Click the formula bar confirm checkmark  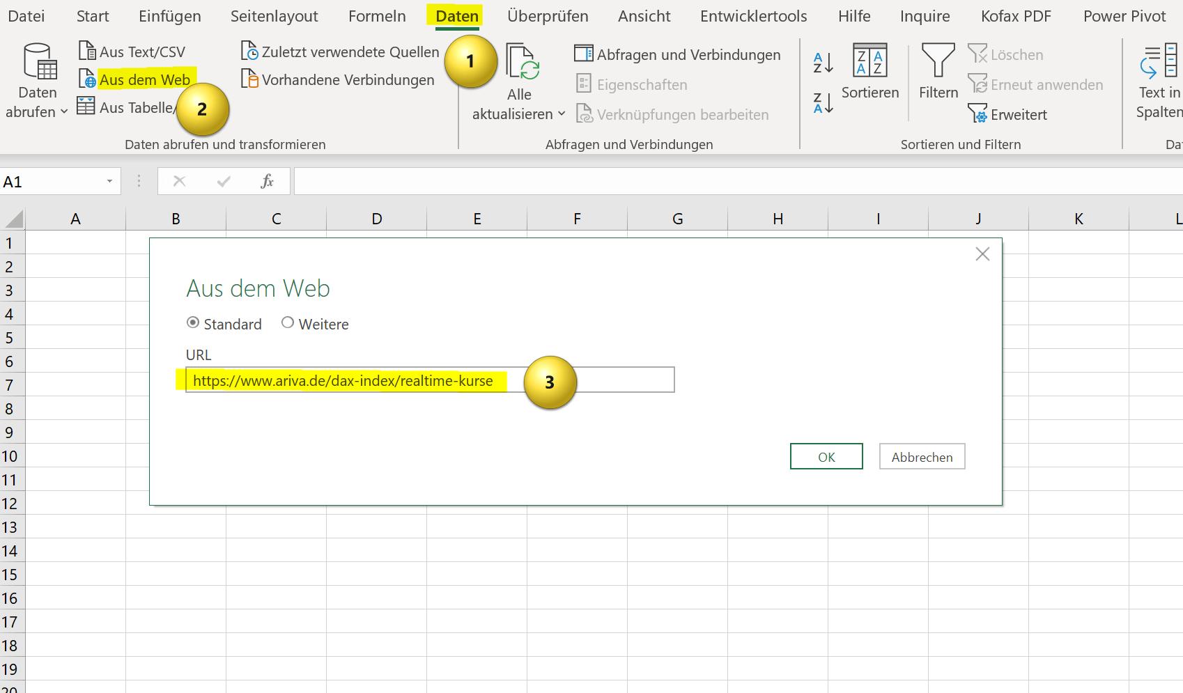click(x=224, y=181)
